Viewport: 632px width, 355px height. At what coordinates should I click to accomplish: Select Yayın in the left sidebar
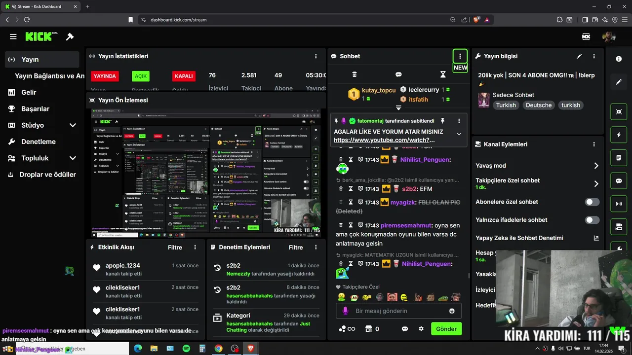tap(42, 59)
